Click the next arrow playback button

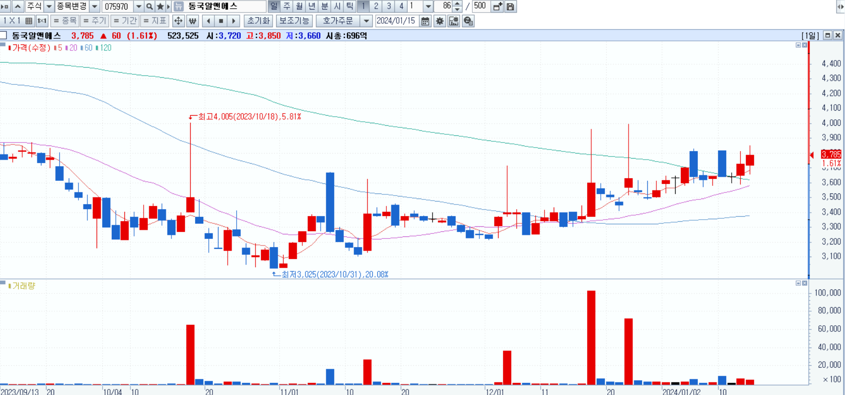(234, 21)
